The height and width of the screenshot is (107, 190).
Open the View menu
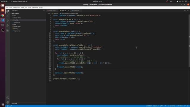coord(23,7)
